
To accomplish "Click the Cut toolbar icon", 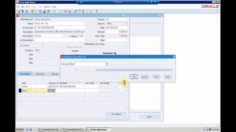I will [54, 11].
